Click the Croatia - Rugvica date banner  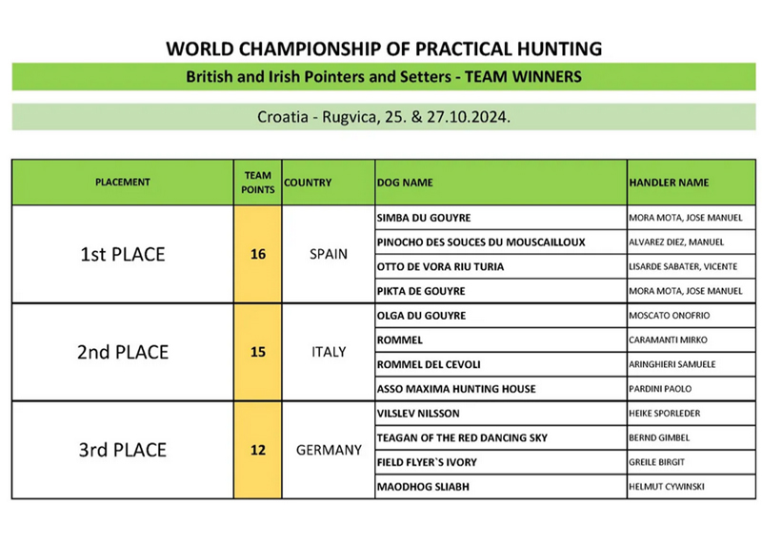383,117
